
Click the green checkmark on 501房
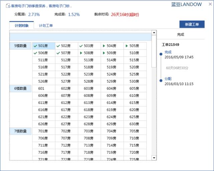pyautogui.click(x=35, y=46)
